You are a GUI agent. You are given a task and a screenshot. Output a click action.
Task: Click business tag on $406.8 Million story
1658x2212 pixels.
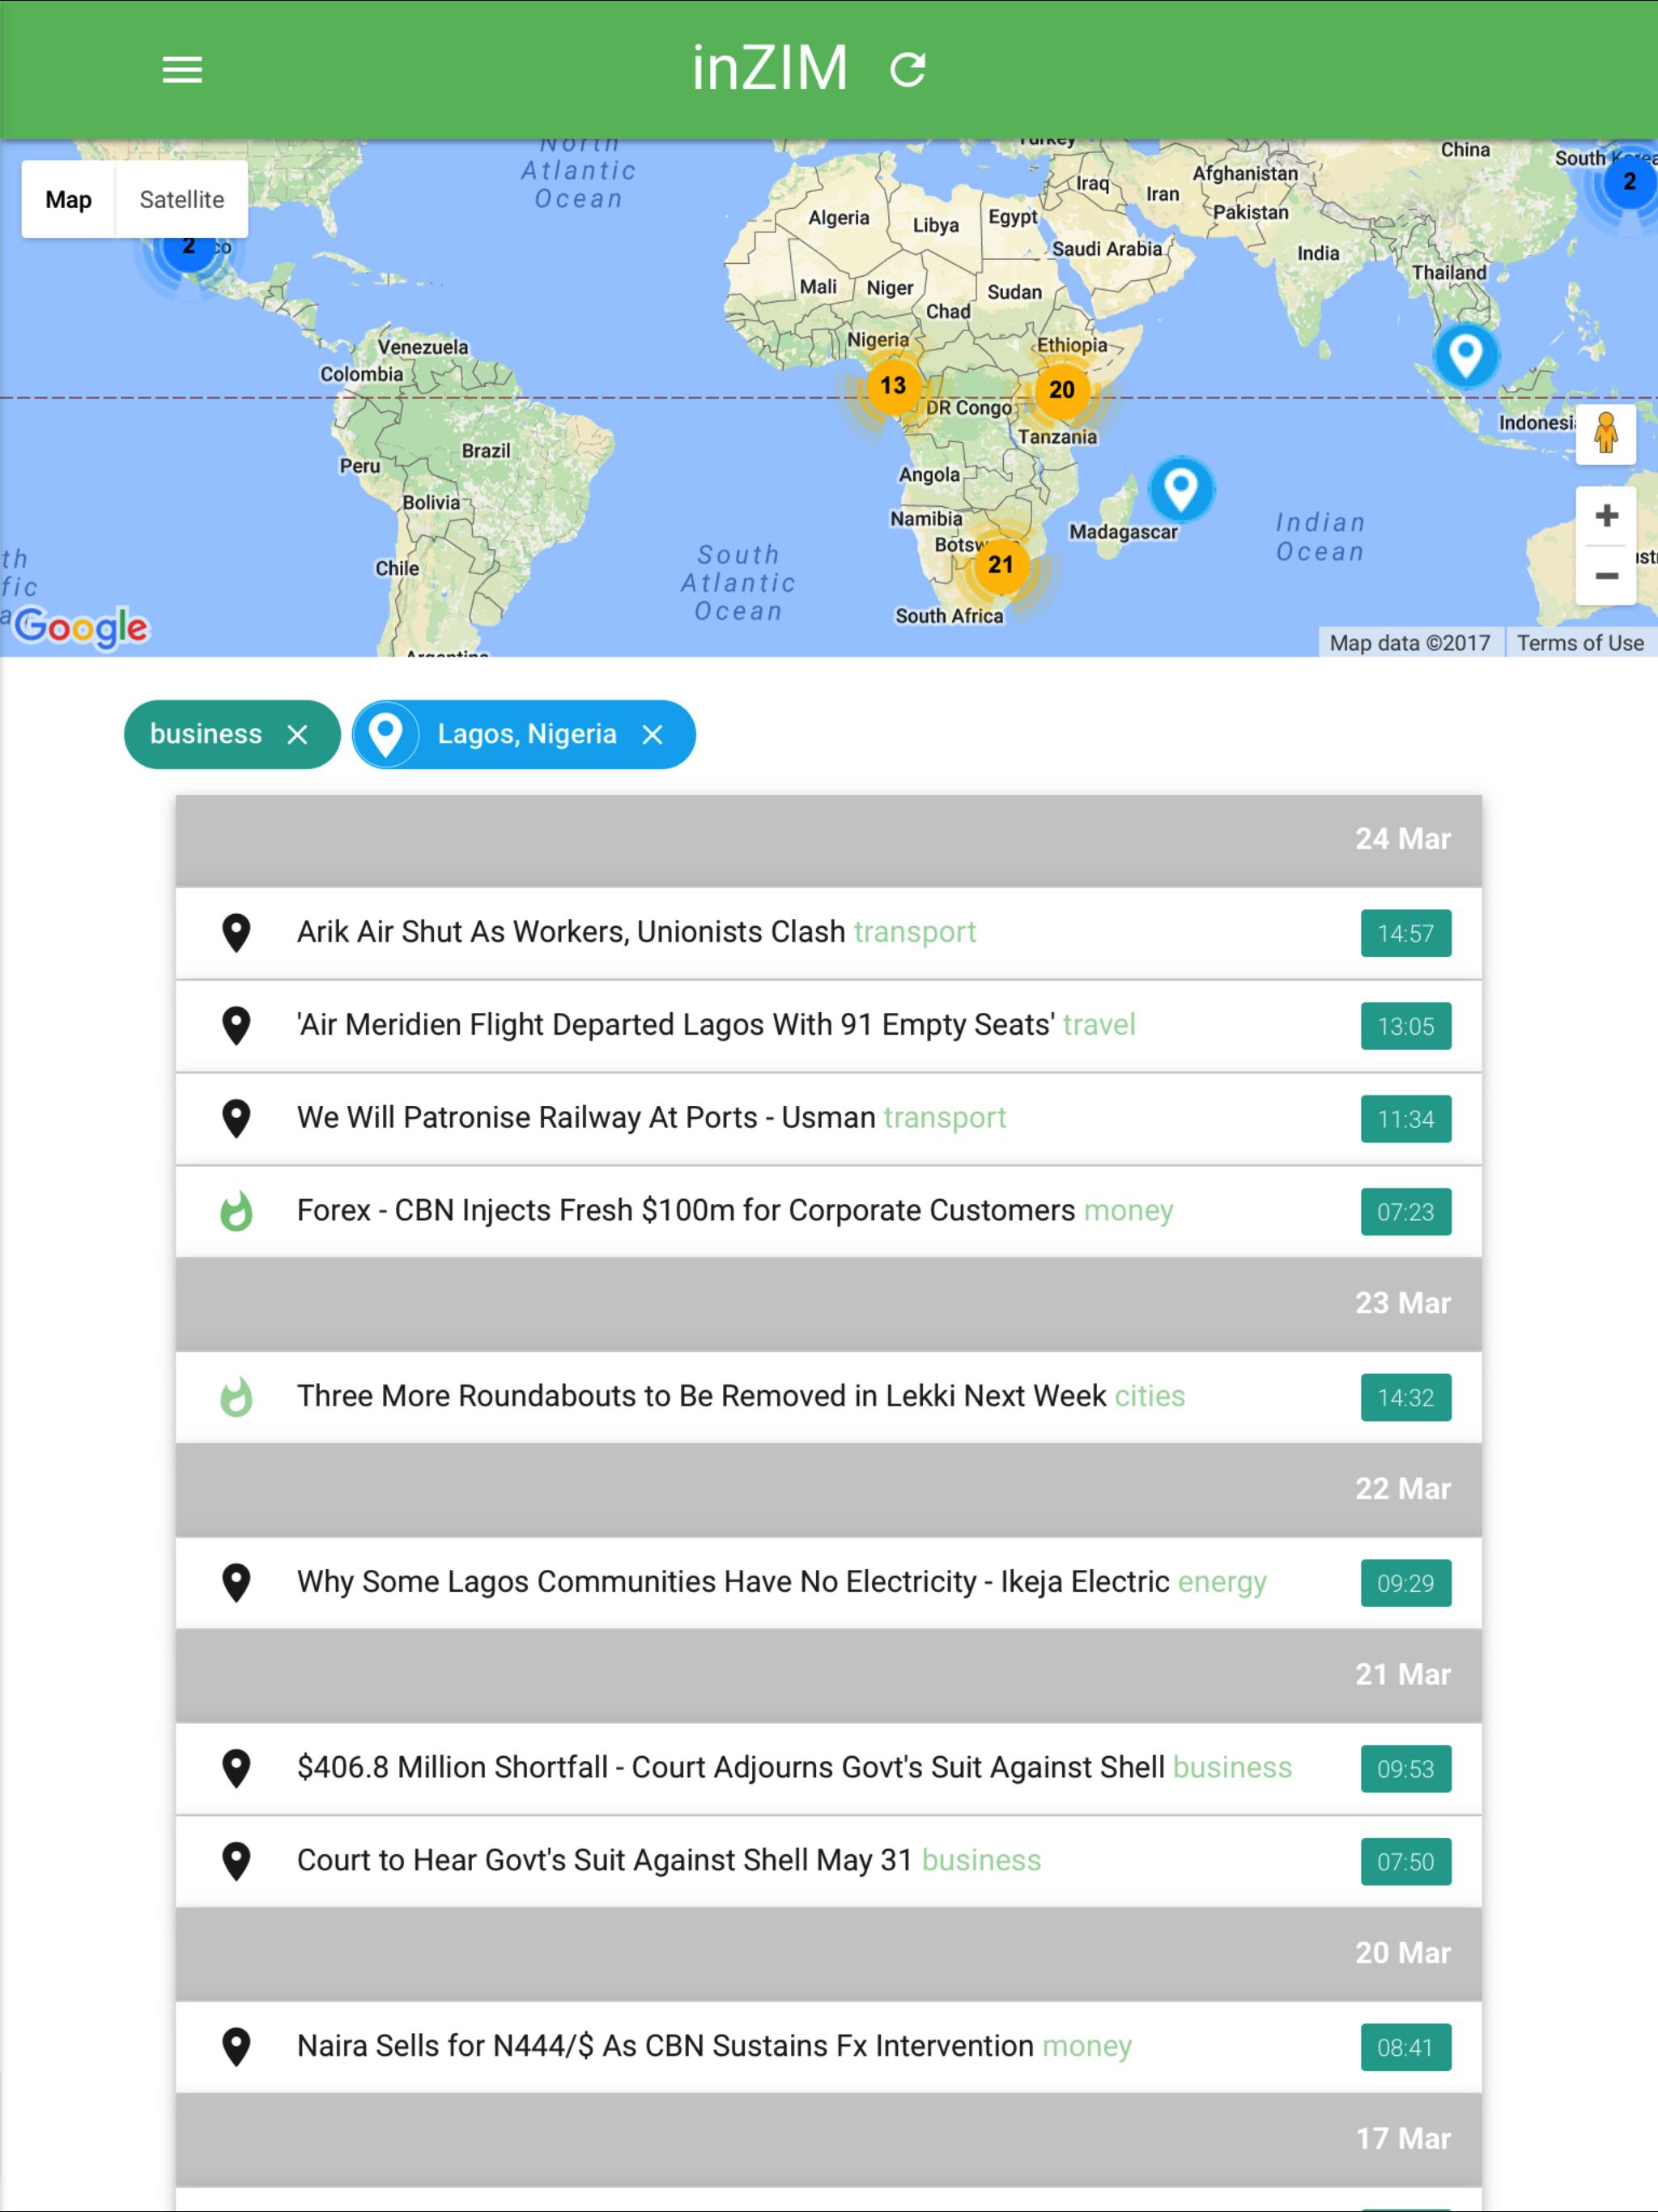[x=1232, y=1768]
